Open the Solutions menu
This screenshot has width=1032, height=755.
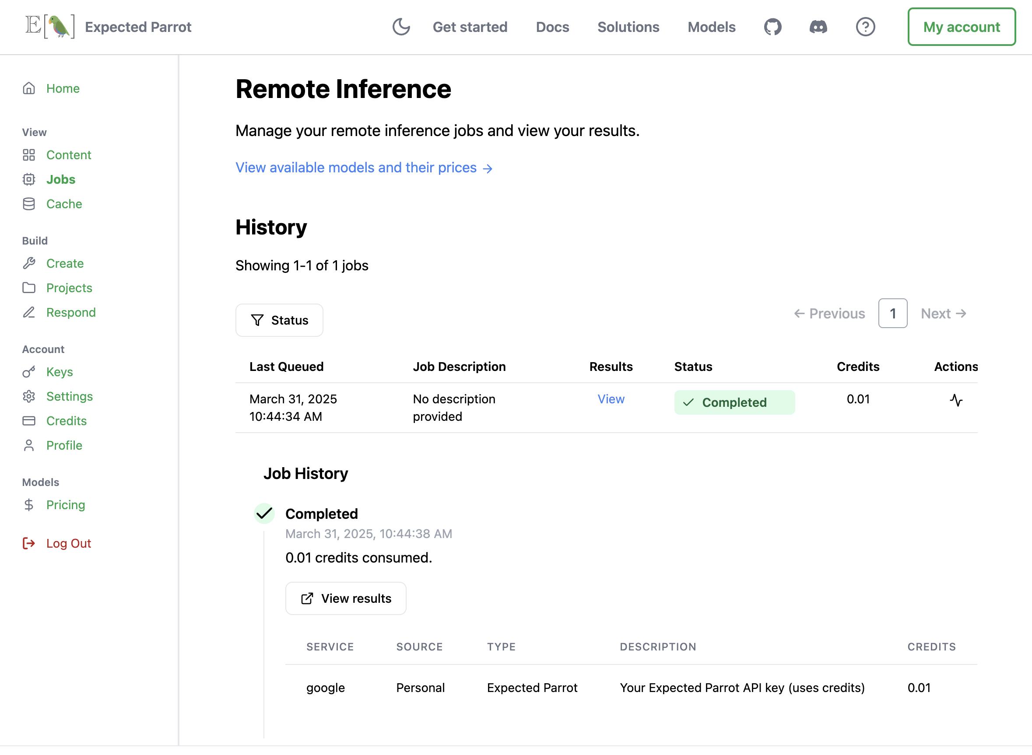click(628, 27)
